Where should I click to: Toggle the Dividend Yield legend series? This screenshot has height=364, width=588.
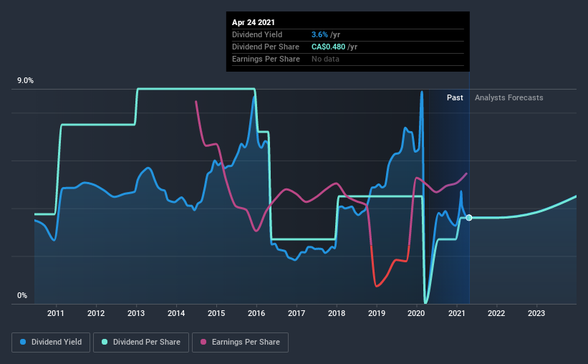tap(51, 343)
